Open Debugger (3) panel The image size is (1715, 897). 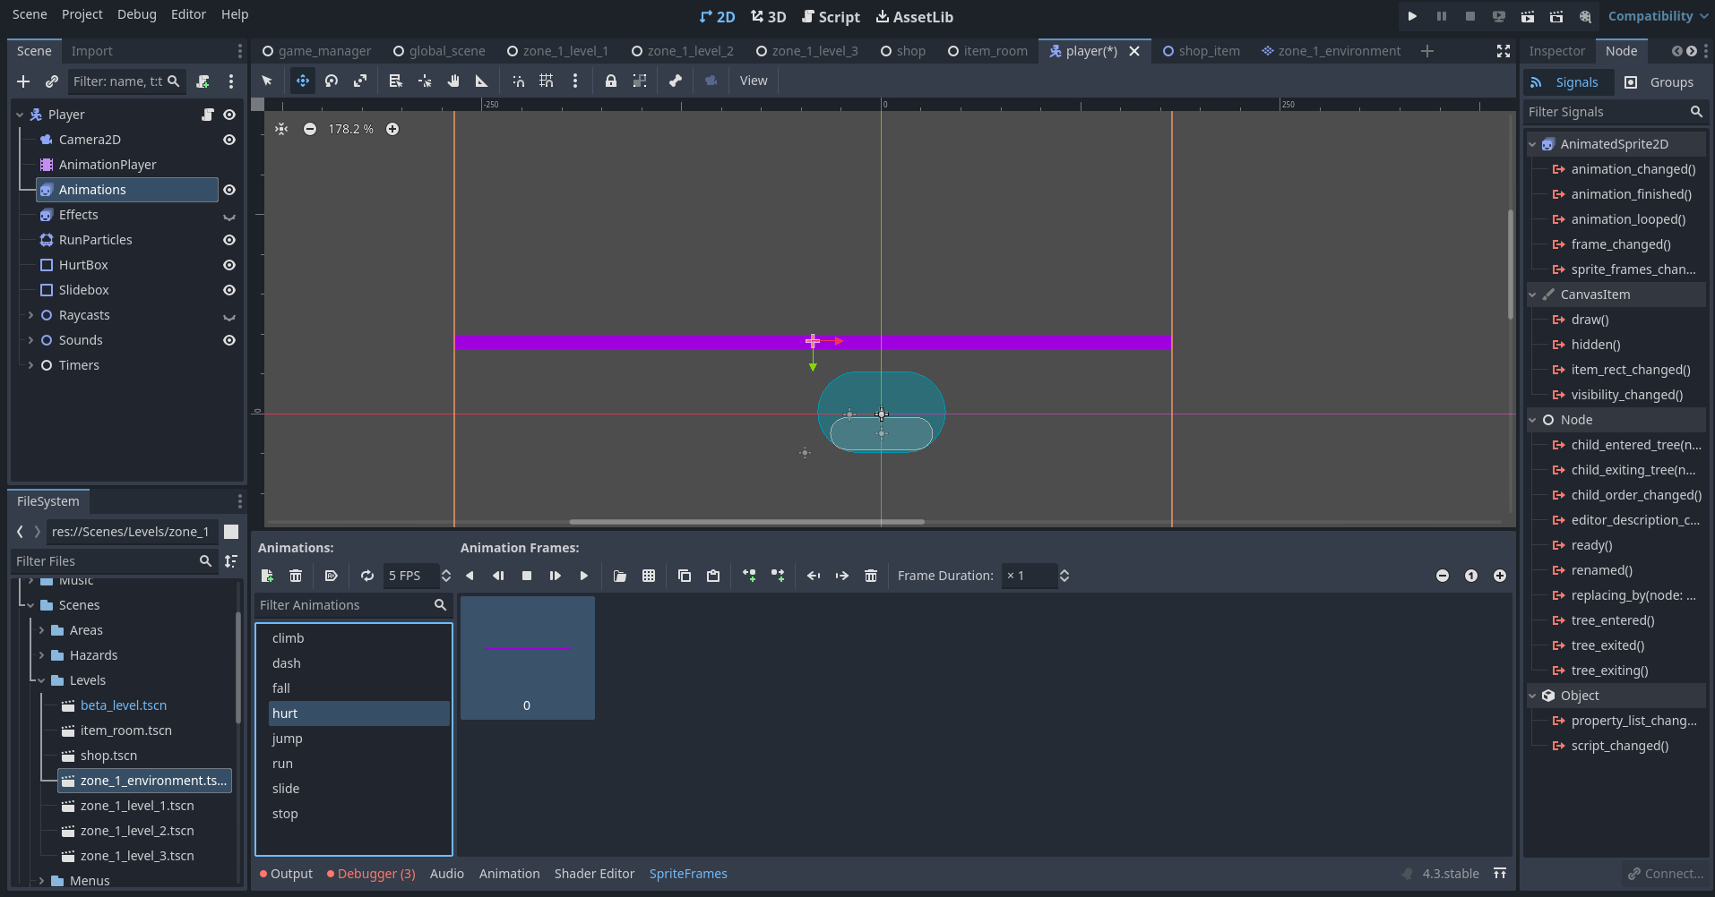pos(371,874)
